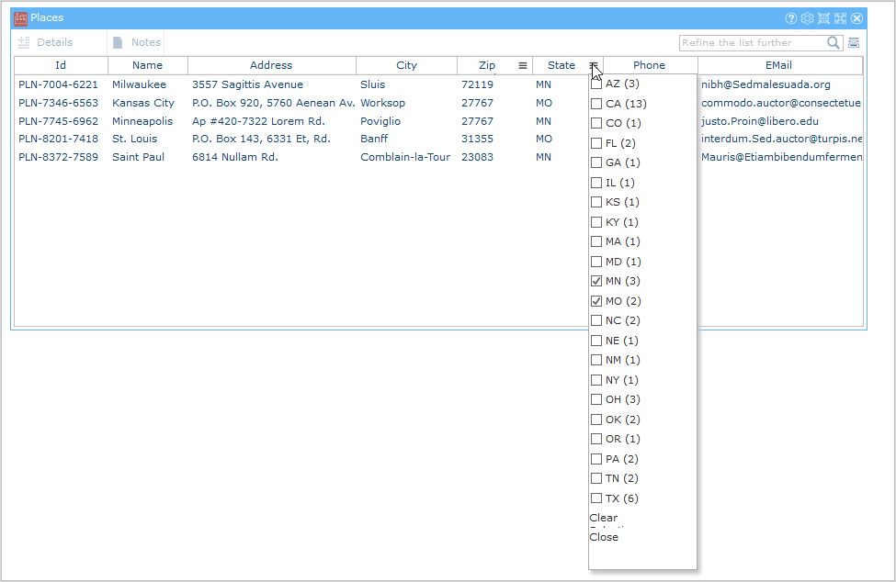The width and height of the screenshot is (896, 582).
Task: Toggle the State column filter menu icon
Action: (594, 65)
